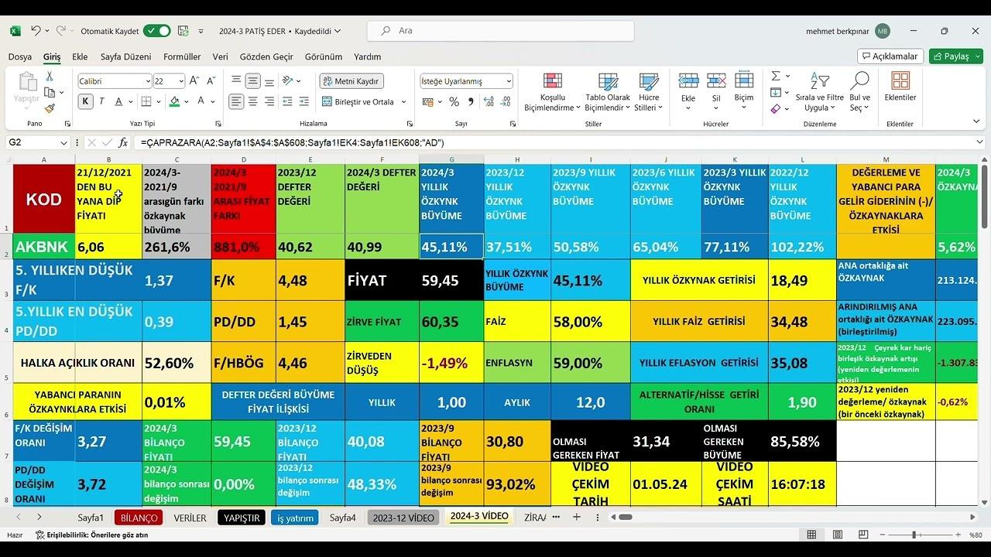Image resolution: width=991 pixels, height=557 pixels.
Task: Apply italic formatting with the T icon
Action: (x=102, y=101)
